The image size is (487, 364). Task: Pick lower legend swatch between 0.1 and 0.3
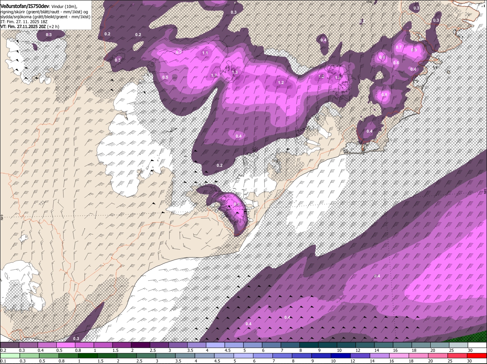(x=10, y=356)
